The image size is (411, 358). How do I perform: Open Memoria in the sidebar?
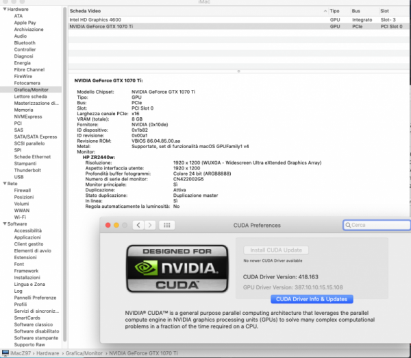click(x=23, y=110)
